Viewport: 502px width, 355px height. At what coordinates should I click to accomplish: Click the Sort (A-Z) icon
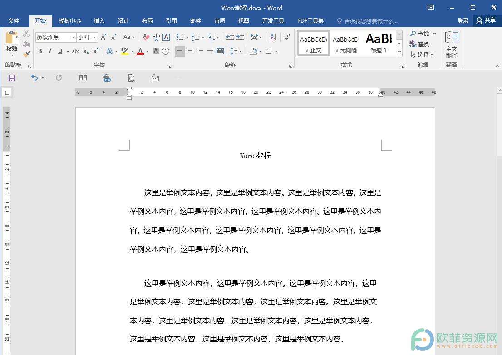pos(273,37)
